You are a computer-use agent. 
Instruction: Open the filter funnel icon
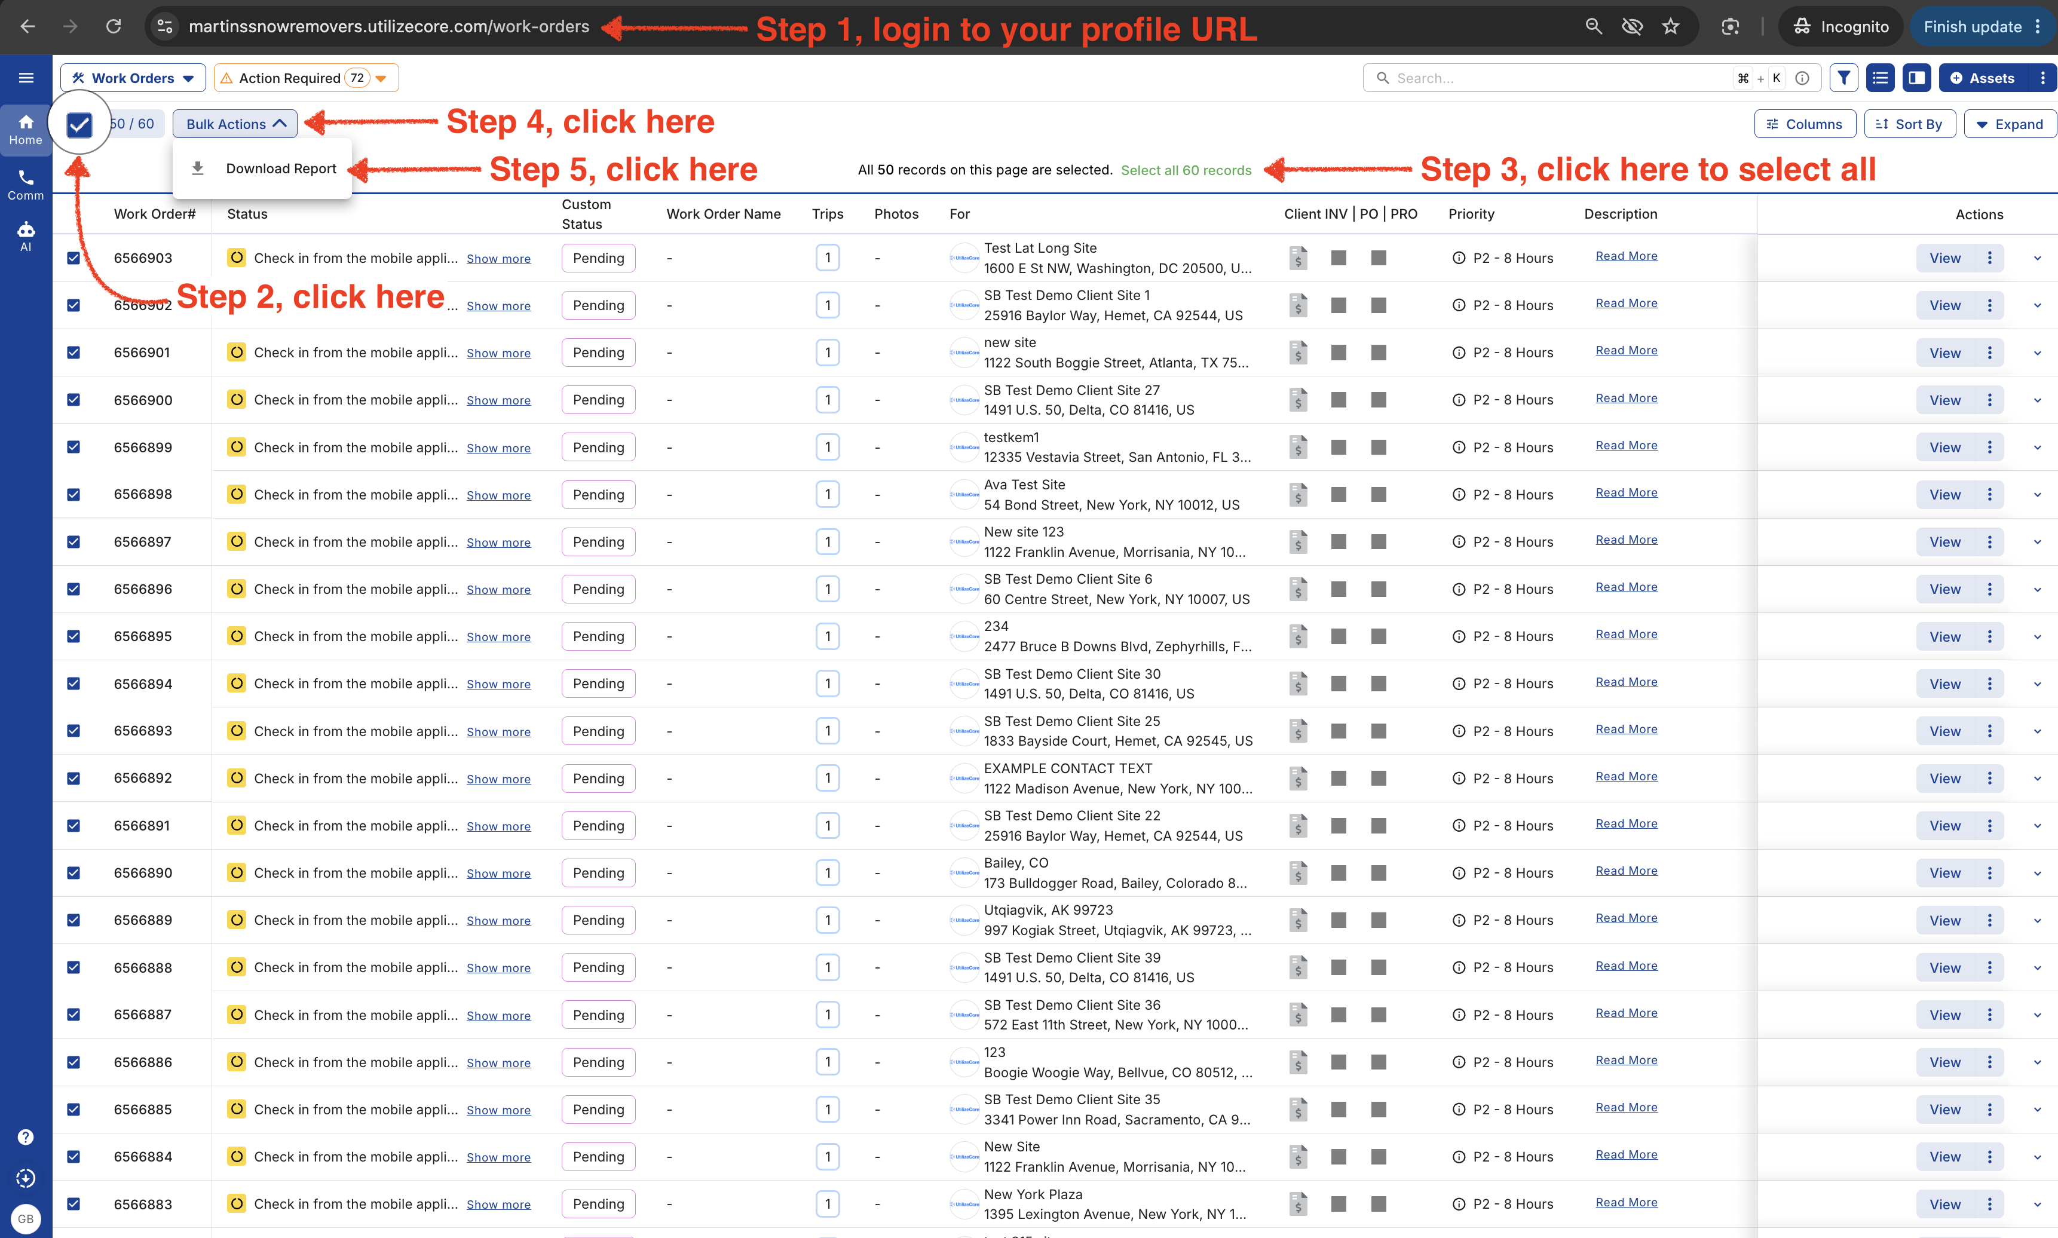pos(1843,78)
